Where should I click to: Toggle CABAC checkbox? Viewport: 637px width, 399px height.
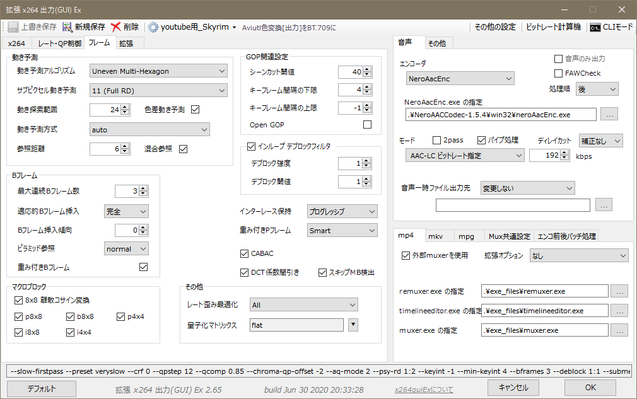pos(244,253)
